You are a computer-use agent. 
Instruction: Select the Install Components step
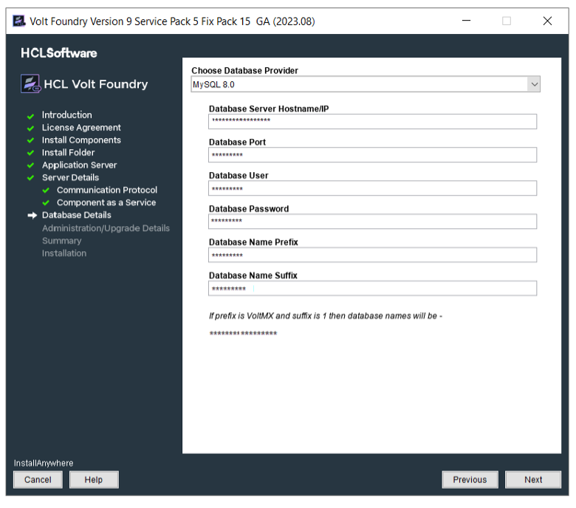pyautogui.click(x=81, y=140)
